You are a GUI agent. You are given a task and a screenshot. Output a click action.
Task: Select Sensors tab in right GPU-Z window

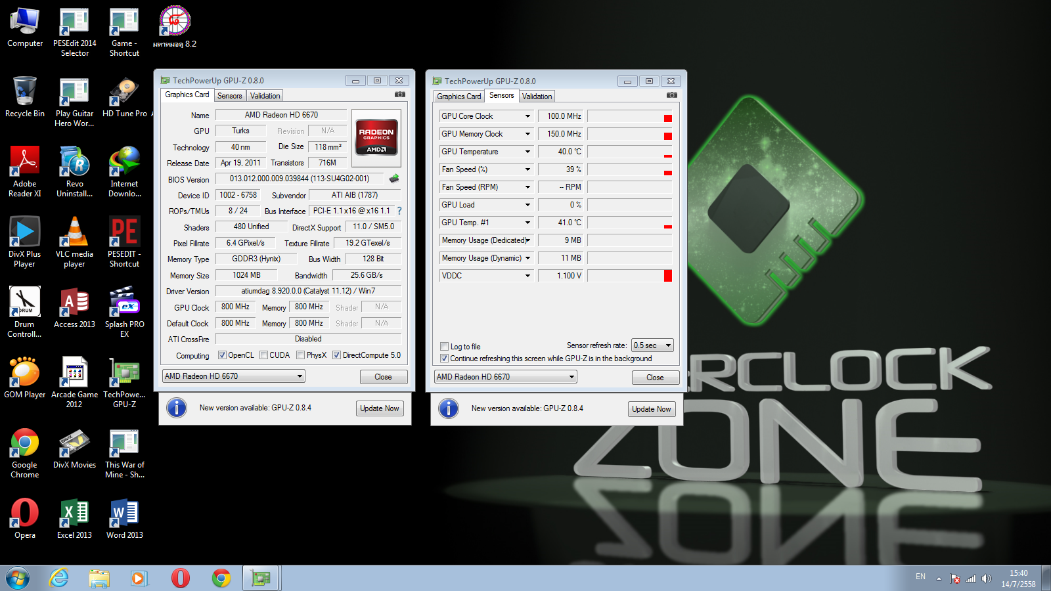(502, 95)
